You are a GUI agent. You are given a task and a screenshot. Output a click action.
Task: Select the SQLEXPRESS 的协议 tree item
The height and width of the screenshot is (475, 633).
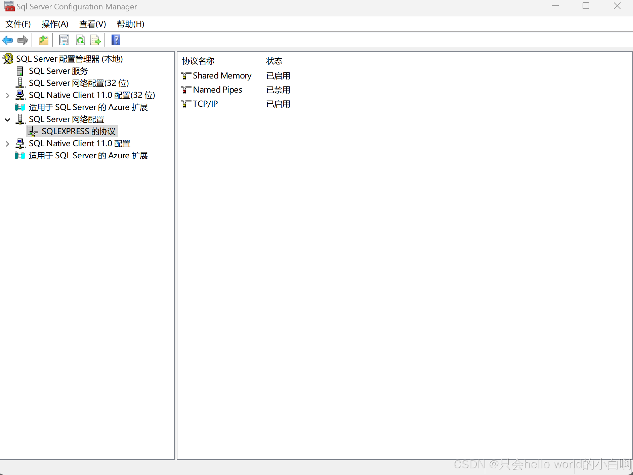pyautogui.click(x=79, y=131)
